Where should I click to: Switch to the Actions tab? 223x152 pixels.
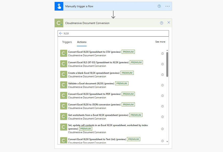point(82,42)
